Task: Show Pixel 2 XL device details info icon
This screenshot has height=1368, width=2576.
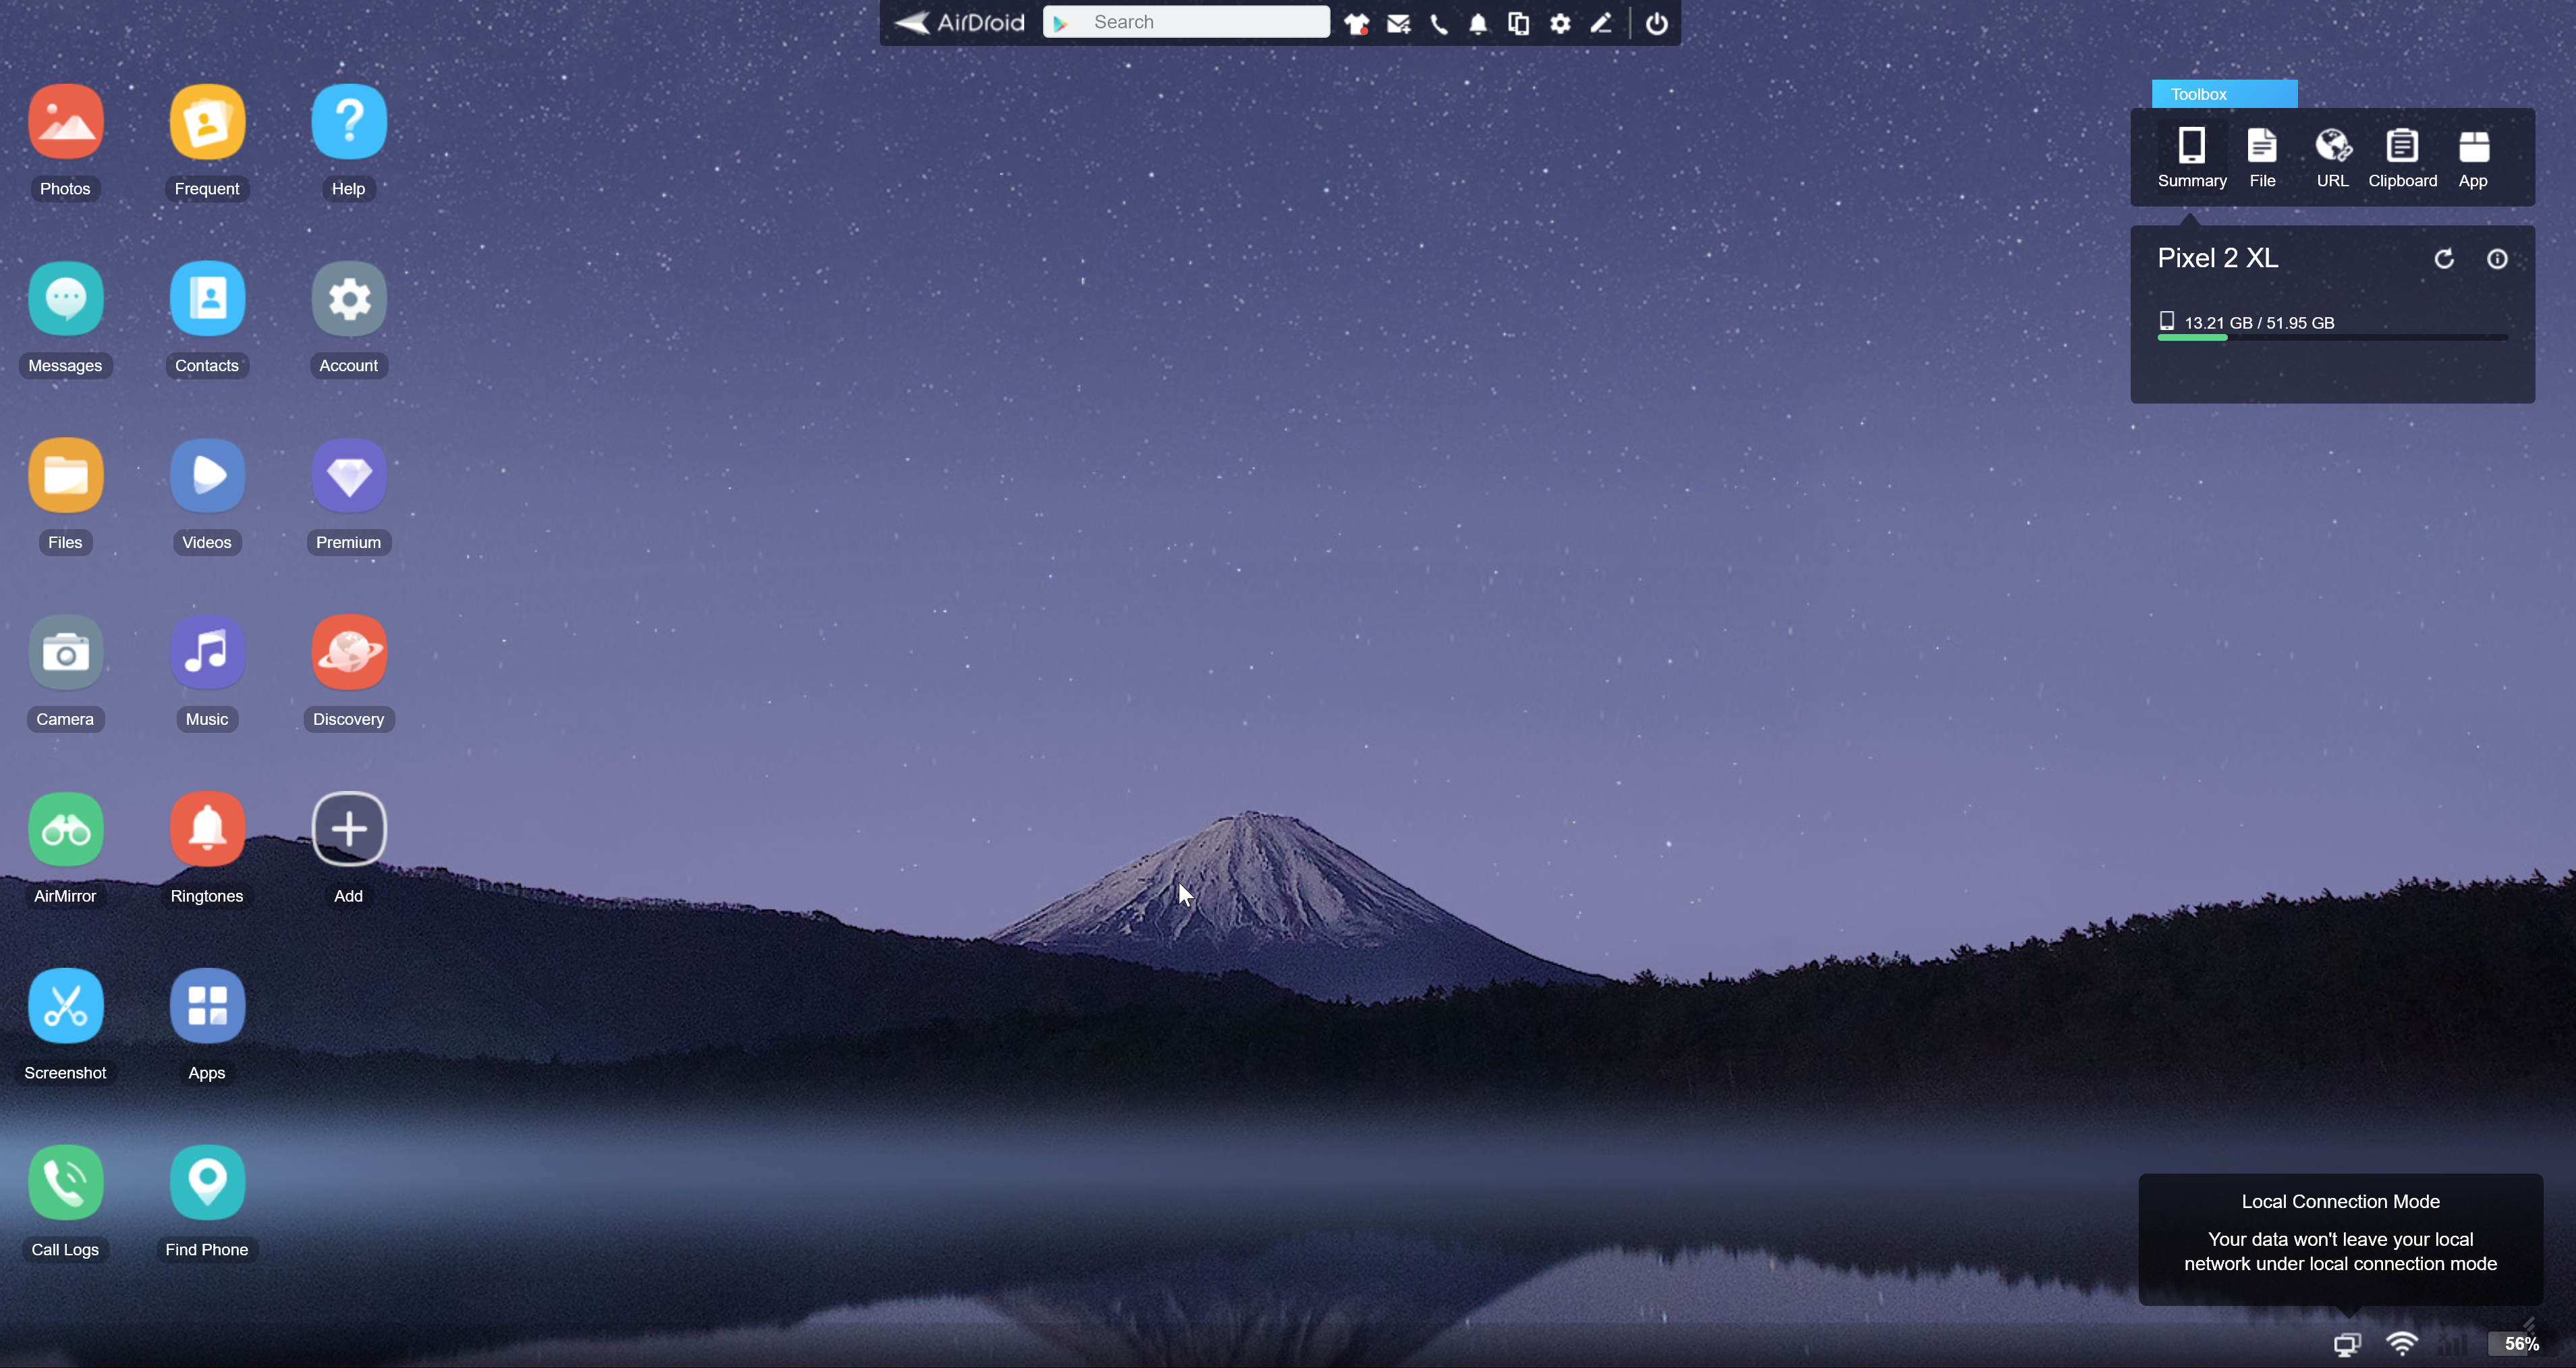Action: pyautogui.click(x=2497, y=259)
